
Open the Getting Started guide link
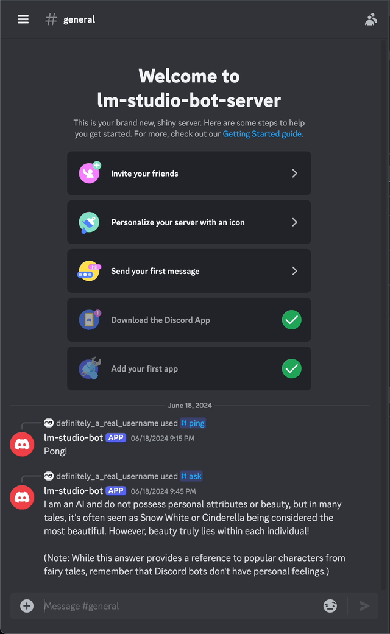coord(262,134)
